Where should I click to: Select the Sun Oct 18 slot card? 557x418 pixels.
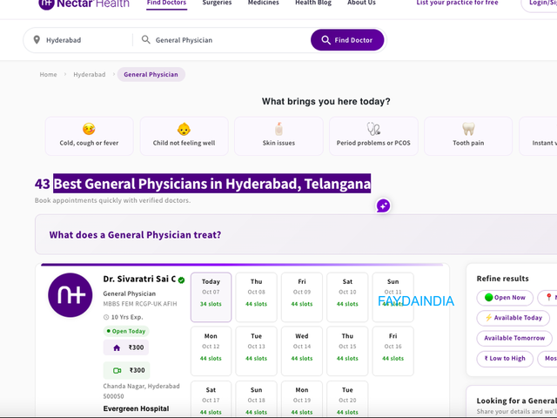[x=256, y=399]
